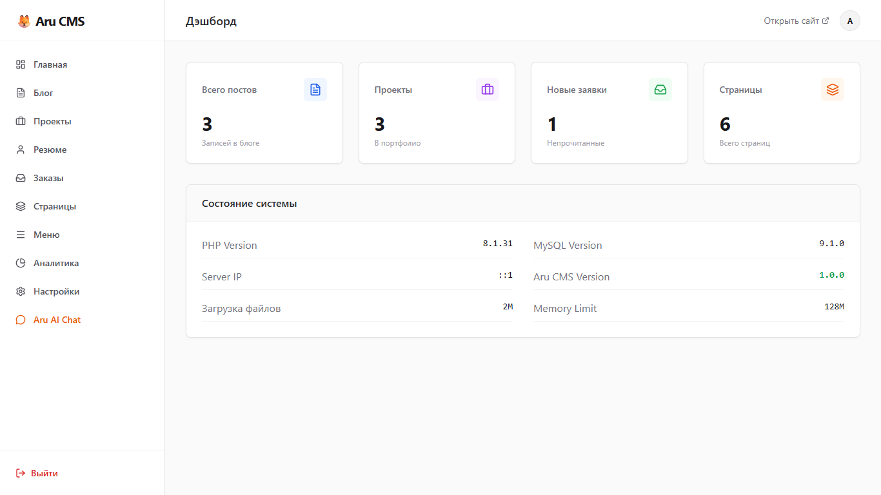Click the green inbox icon in Новые заявки card

pos(660,90)
